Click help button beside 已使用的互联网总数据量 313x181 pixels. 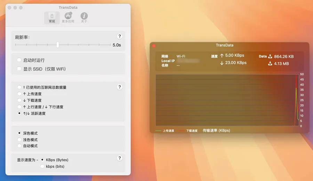click(120, 87)
